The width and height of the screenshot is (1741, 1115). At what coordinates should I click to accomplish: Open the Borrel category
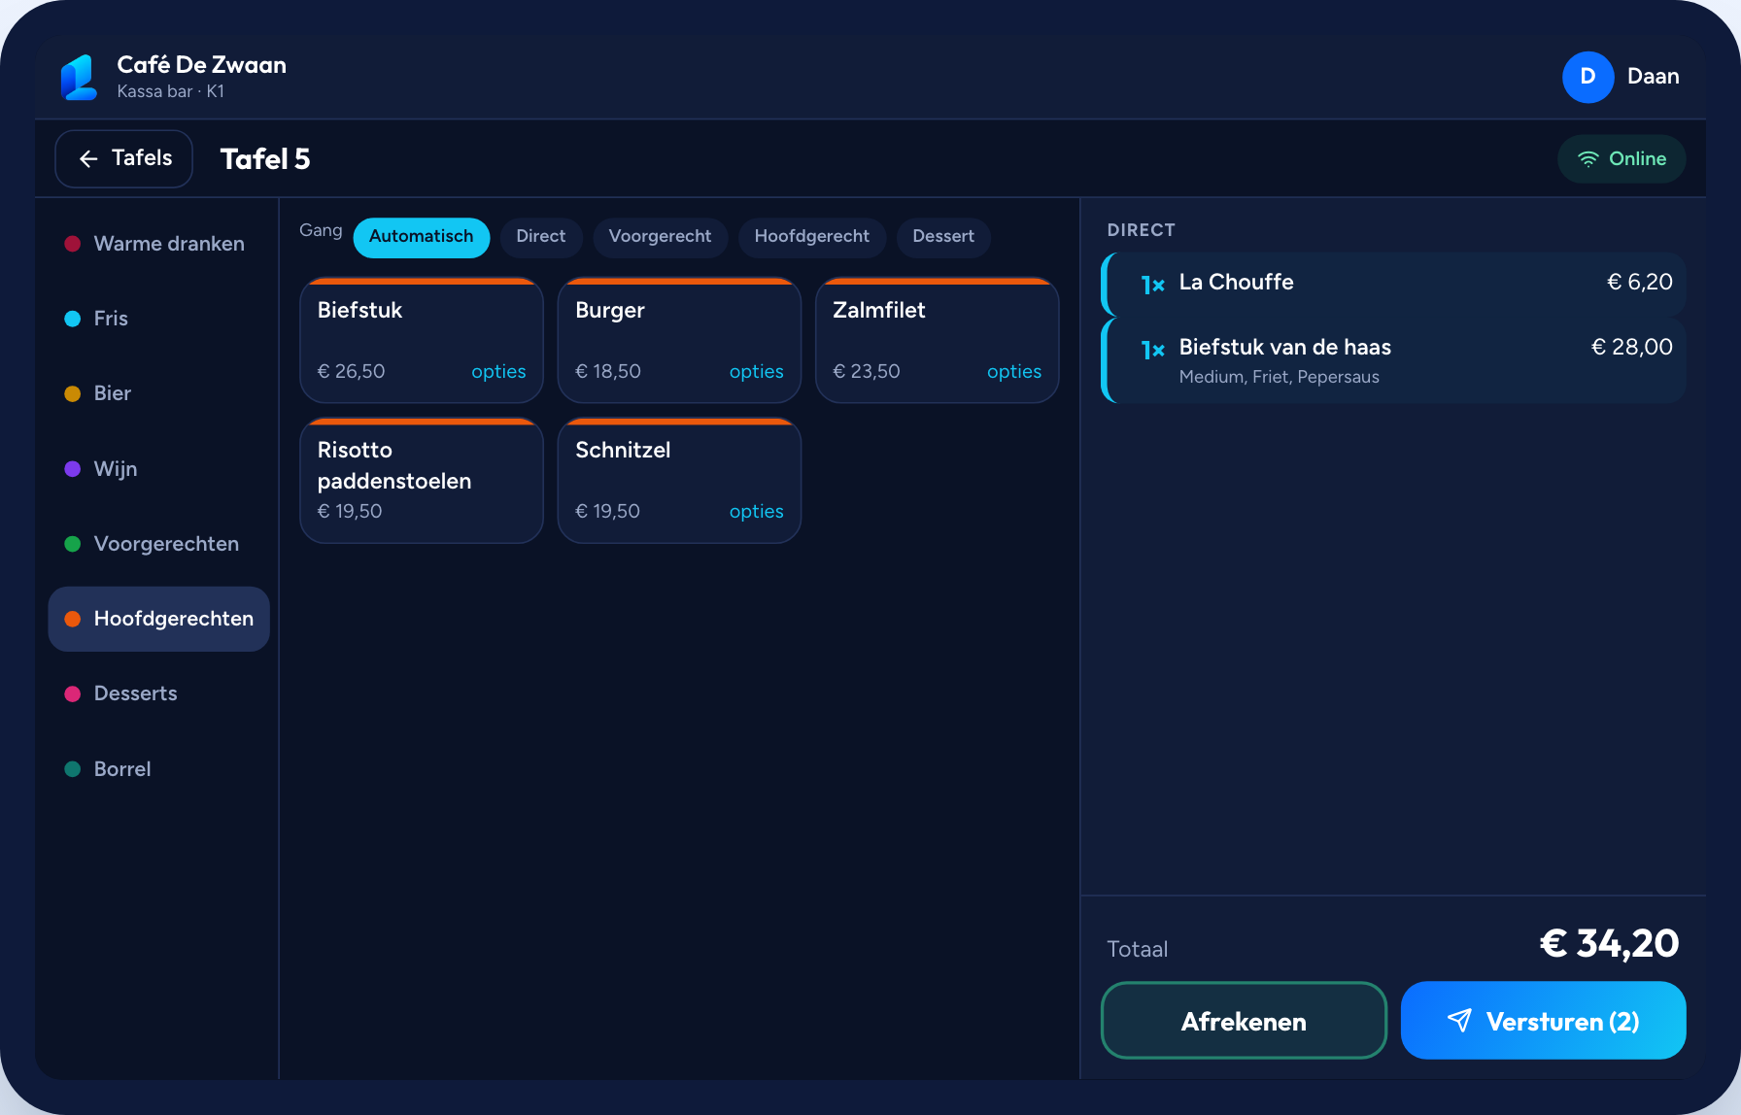tap(158, 769)
